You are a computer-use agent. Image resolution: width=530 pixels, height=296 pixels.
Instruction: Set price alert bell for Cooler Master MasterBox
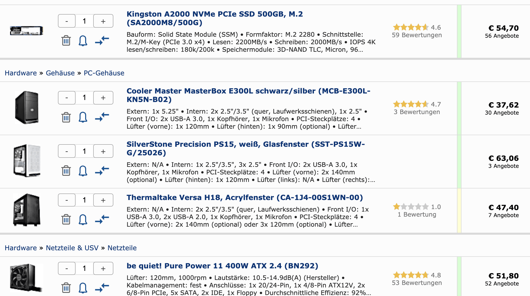(83, 117)
